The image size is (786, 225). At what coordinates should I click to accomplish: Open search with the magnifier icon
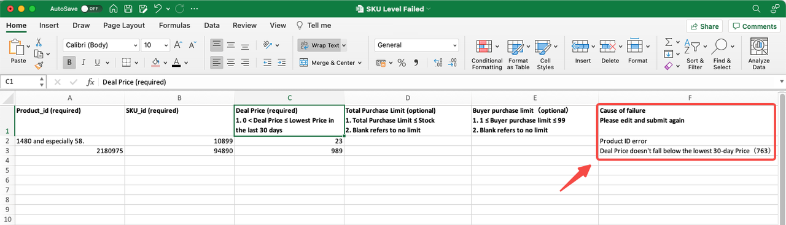[x=757, y=9]
